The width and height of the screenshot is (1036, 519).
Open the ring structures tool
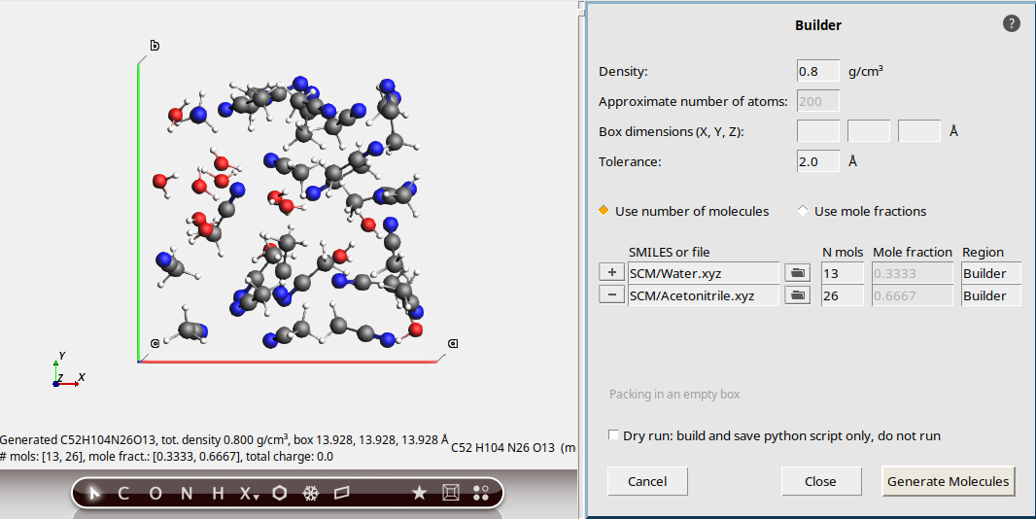(280, 493)
